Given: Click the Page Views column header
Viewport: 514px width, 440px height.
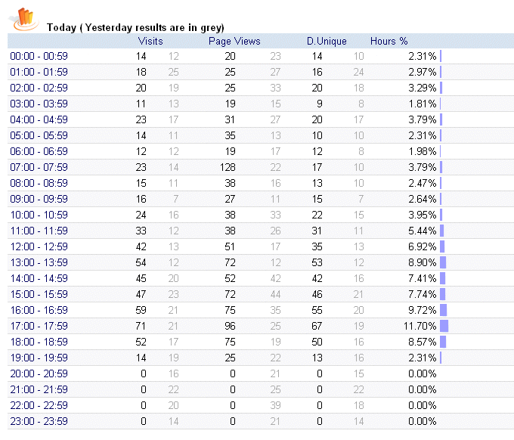Looking at the screenshot, I should tap(234, 41).
